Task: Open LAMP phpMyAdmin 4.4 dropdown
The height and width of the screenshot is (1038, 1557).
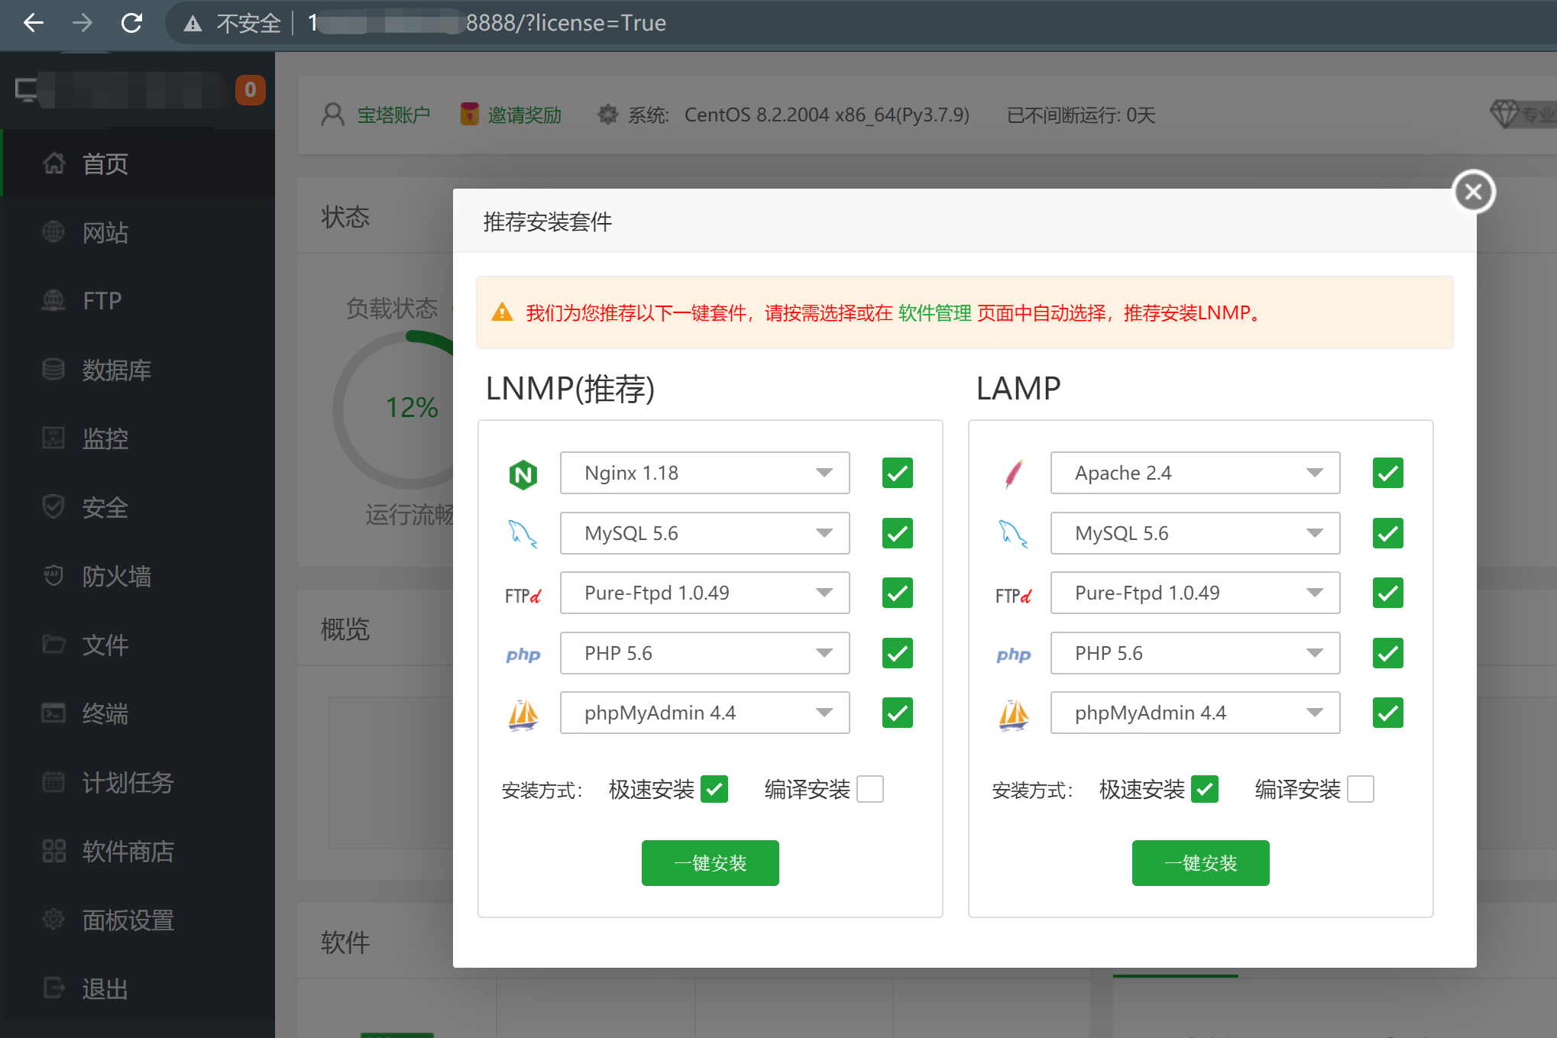Action: [1196, 713]
